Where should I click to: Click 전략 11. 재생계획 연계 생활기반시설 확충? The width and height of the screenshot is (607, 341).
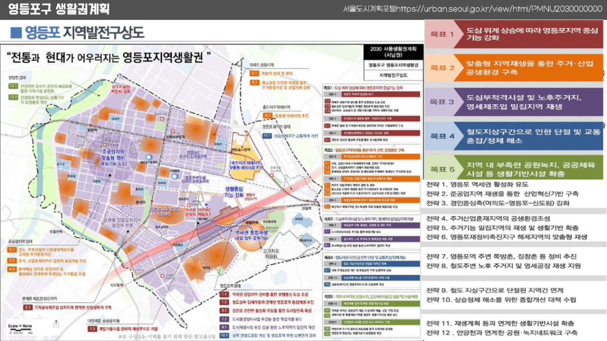(x=500, y=324)
